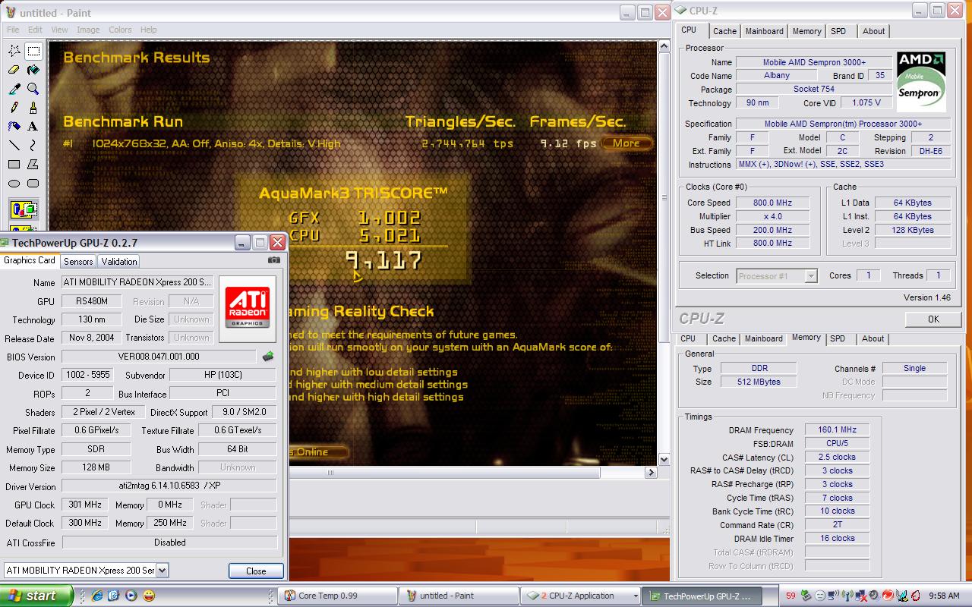Select the Pick Color eyedropper tool
The image size is (972, 607).
(x=14, y=89)
